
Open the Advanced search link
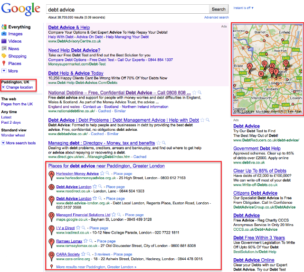(217, 17)
